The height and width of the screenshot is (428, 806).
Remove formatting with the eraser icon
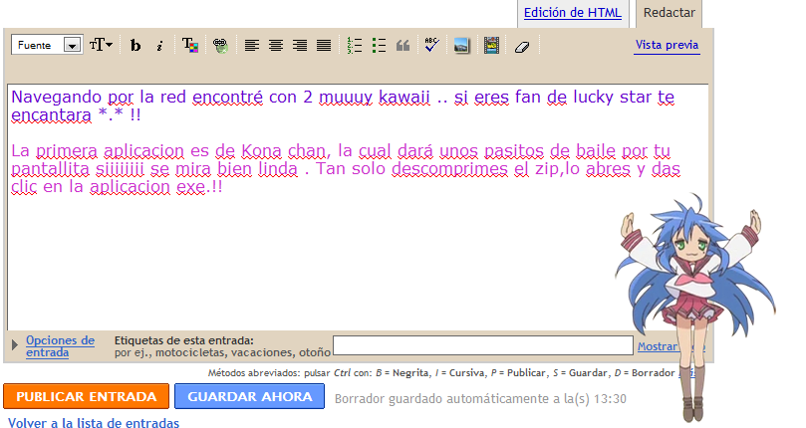(522, 47)
